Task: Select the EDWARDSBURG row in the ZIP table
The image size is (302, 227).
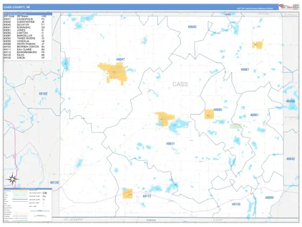Action: [x=25, y=52]
